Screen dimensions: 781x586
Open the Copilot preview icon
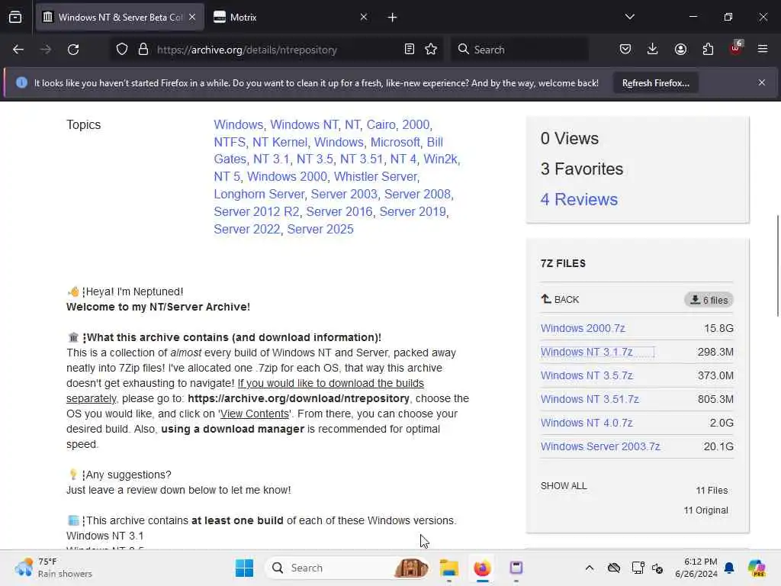pos(757,568)
